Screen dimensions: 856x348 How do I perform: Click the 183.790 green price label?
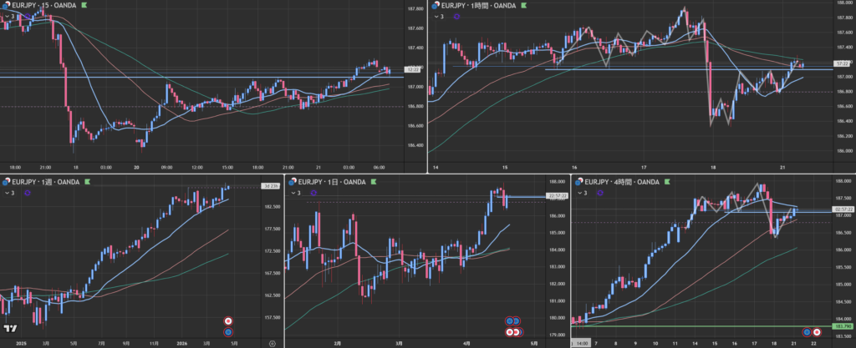click(843, 326)
